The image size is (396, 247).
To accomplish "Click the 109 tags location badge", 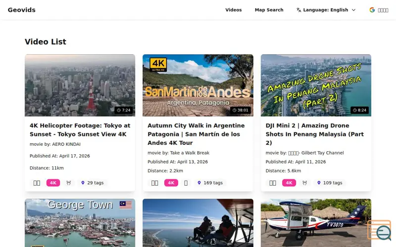I will pos(330,183).
